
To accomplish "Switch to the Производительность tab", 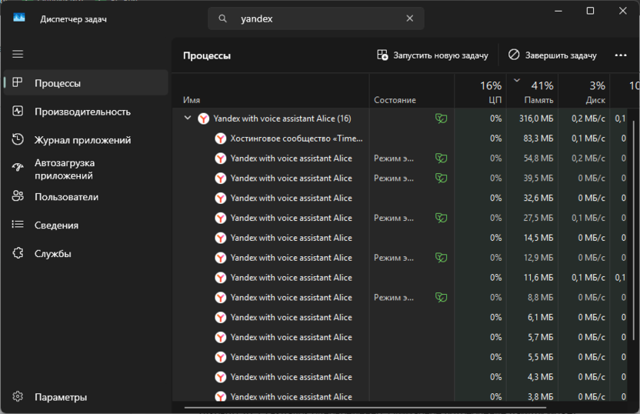I will [82, 112].
